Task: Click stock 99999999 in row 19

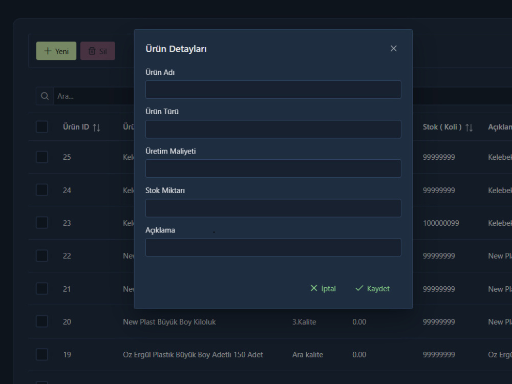Action: point(439,355)
